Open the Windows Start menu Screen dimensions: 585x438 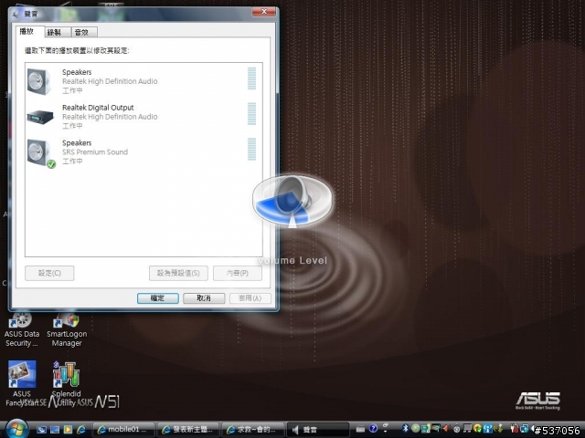(16, 429)
